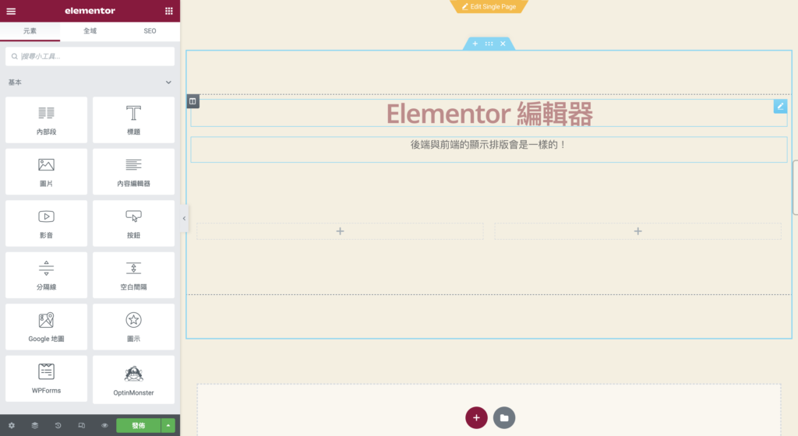Click the red add new section button
798x436 pixels.
pyautogui.click(x=476, y=418)
